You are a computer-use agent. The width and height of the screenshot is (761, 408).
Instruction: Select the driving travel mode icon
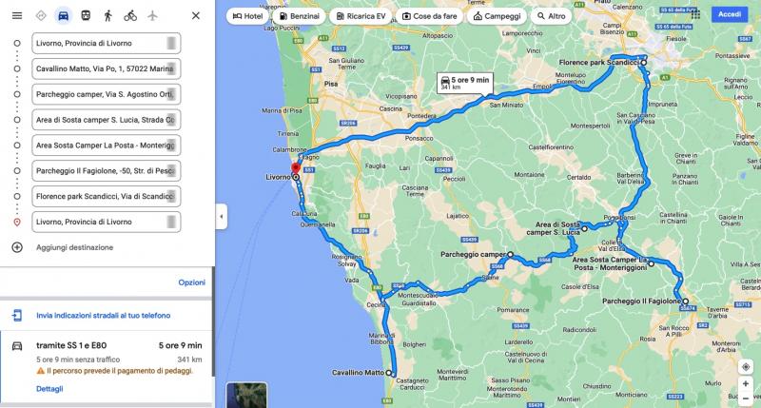[x=63, y=15]
